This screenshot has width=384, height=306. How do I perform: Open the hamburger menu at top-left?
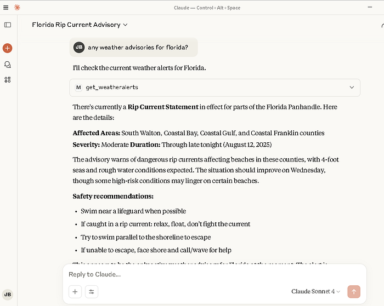(x=6, y=7)
